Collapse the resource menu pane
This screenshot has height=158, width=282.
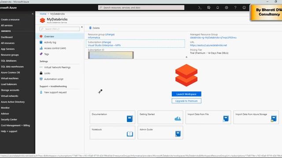click(82, 27)
